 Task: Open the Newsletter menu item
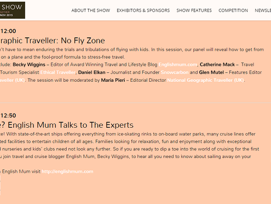pyautogui.click(x=263, y=10)
